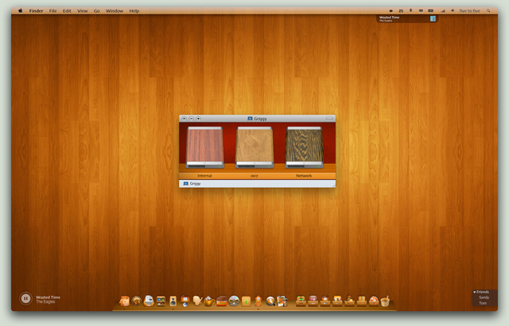This screenshot has width=509, height=326.
Task: Select the Network dark wood drive
Action: click(304, 147)
